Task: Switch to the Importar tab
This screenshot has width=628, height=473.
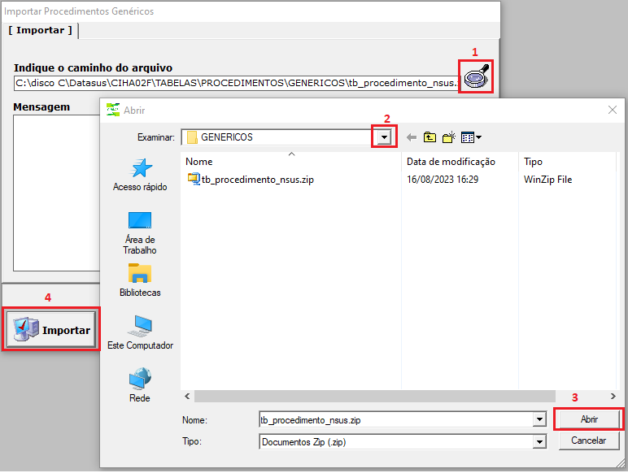Action: click(x=40, y=30)
